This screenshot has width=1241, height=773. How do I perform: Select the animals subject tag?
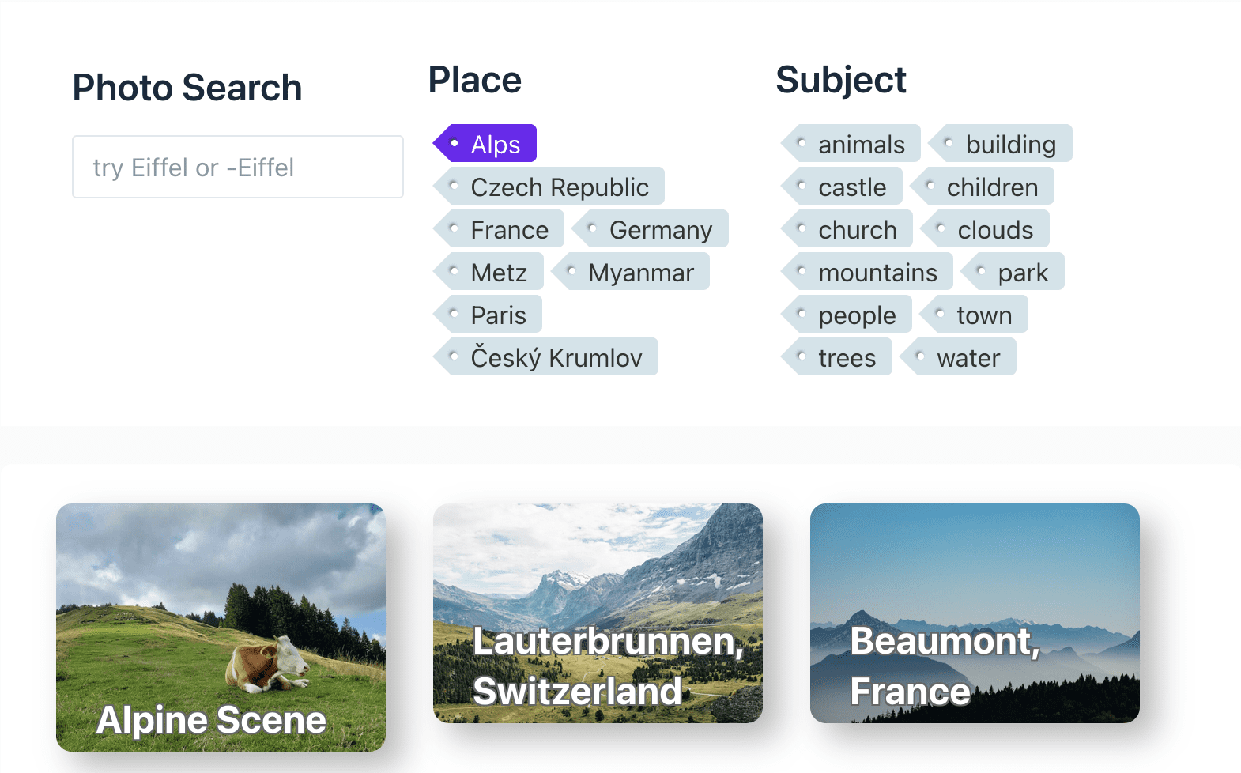pyautogui.click(x=851, y=144)
